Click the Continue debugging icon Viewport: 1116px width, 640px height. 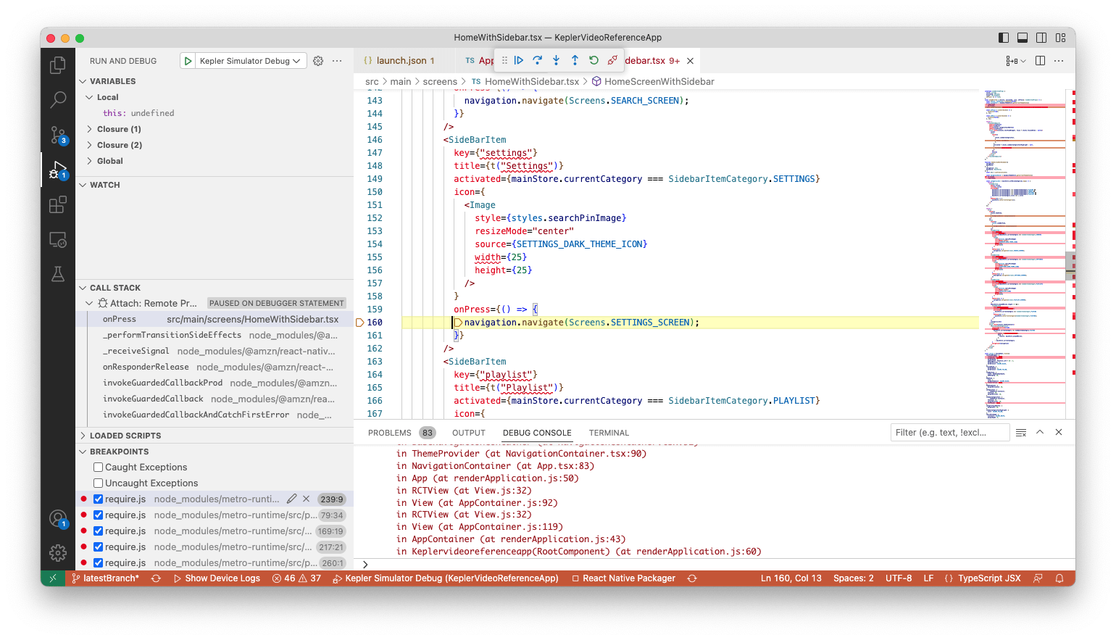pos(519,61)
